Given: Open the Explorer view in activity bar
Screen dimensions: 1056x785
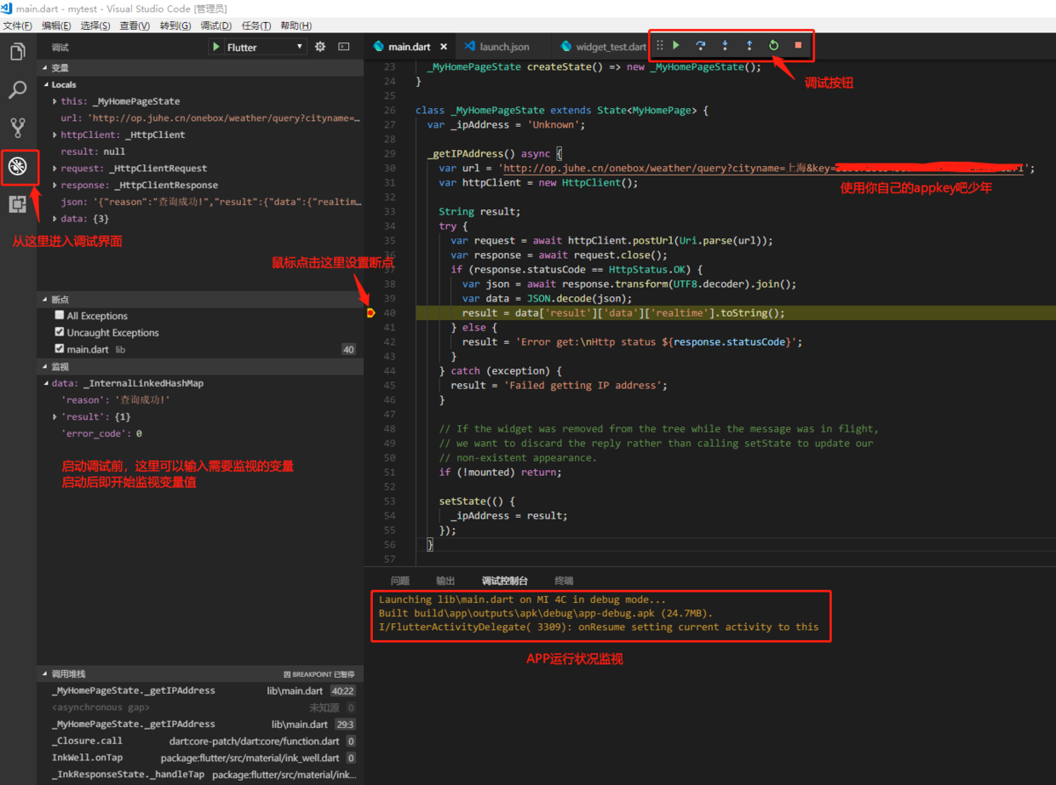Looking at the screenshot, I should pos(18,52).
